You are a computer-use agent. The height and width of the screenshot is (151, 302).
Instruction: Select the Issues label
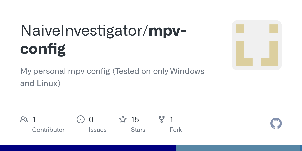[98, 130]
